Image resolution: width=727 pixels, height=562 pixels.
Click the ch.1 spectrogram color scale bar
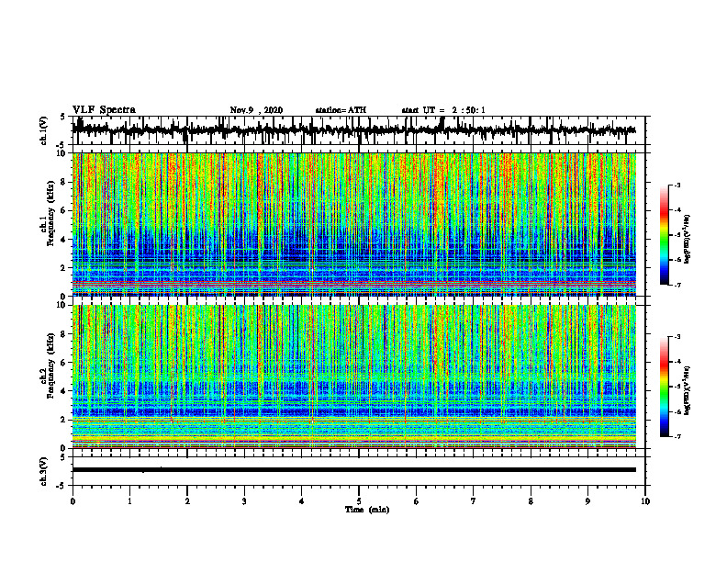664,235
